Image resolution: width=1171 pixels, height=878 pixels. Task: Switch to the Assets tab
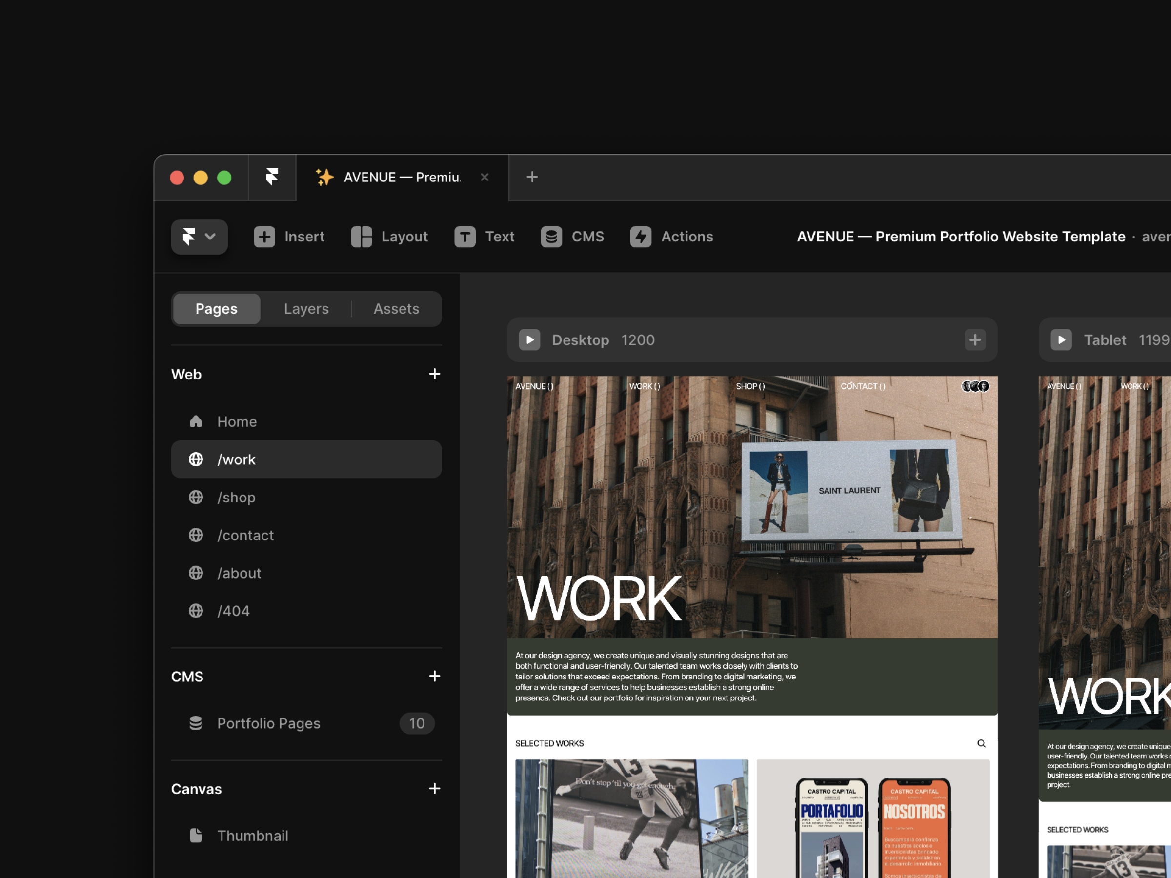(x=397, y=309)
